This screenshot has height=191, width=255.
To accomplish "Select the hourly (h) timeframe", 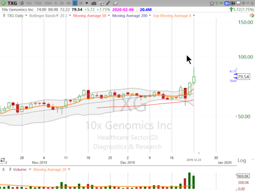I will [x=56, y=3].
